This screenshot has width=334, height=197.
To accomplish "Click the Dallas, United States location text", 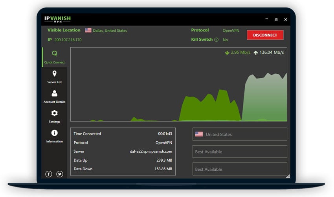I will pos(110,31).
